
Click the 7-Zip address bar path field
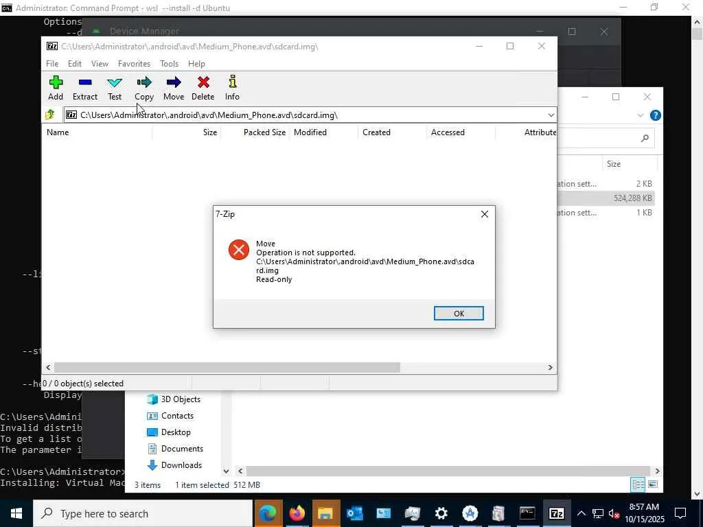point(305,115)
